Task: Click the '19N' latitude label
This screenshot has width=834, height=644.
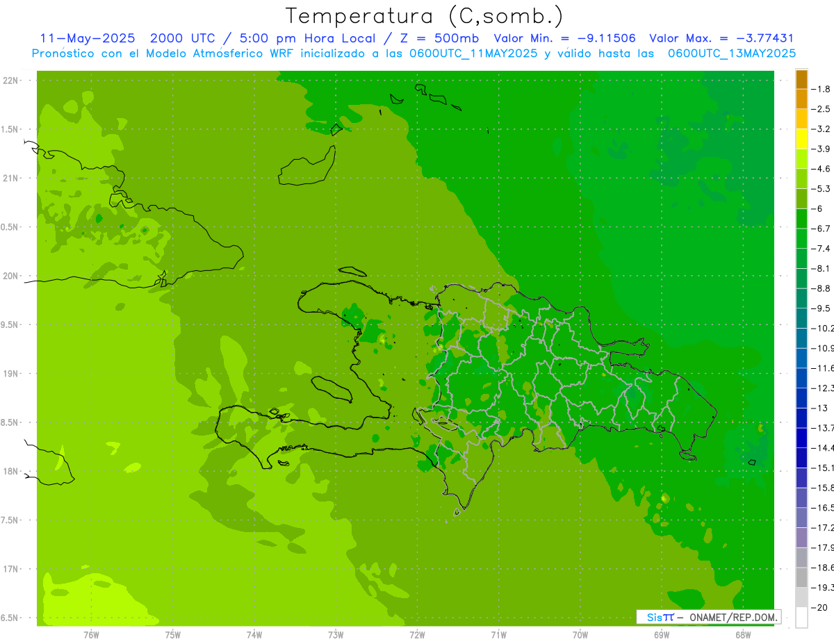Action: click(x=10, y=373)
